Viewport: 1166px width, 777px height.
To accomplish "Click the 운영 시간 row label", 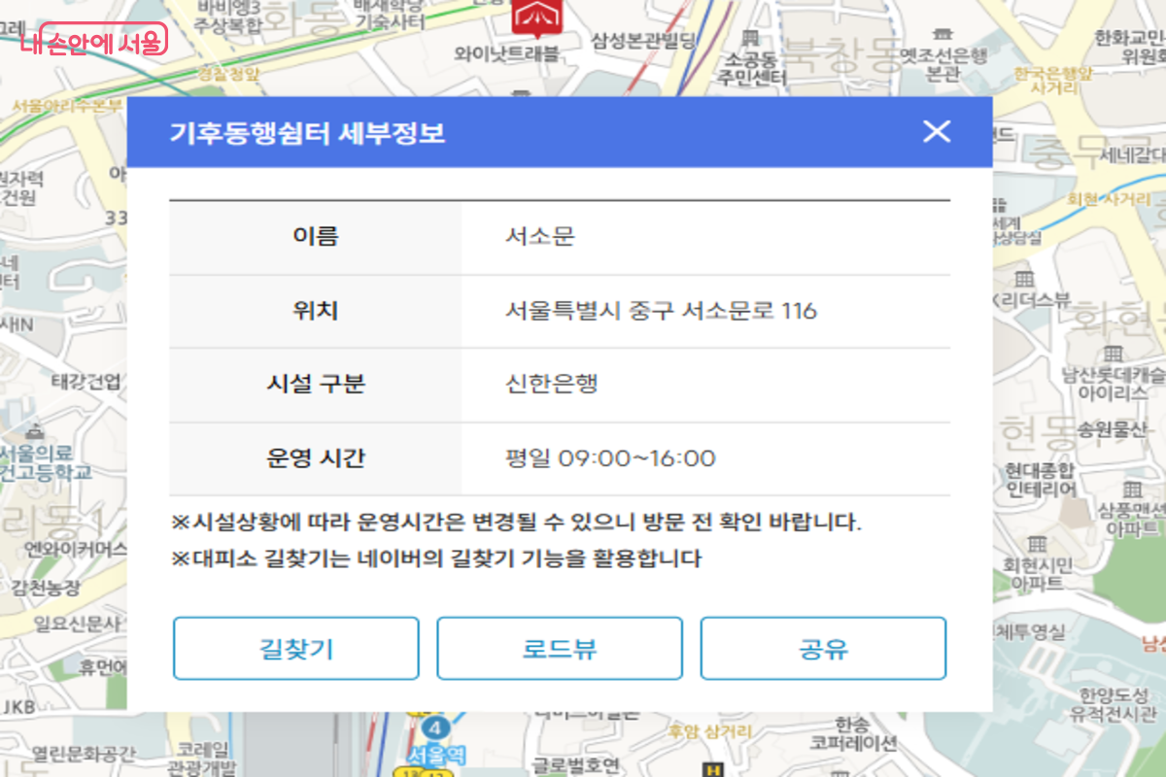I will tap(316, 458).
